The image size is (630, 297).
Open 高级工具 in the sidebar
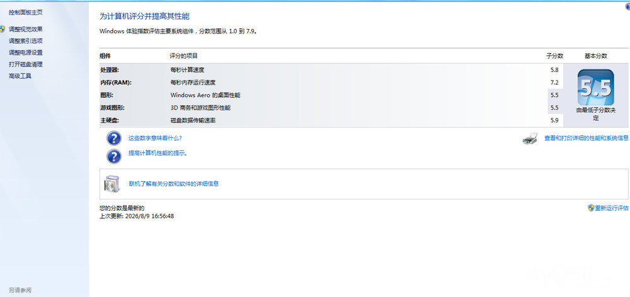pos(20,76)
